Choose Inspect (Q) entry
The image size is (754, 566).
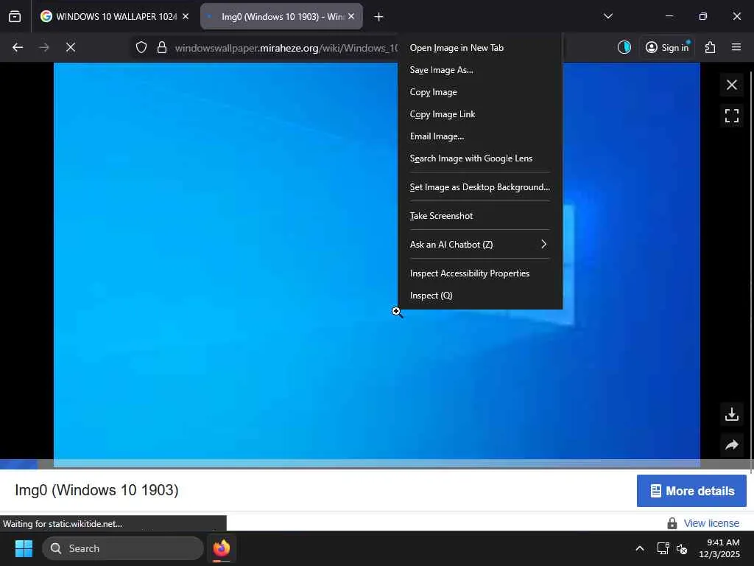pos(480,296)
